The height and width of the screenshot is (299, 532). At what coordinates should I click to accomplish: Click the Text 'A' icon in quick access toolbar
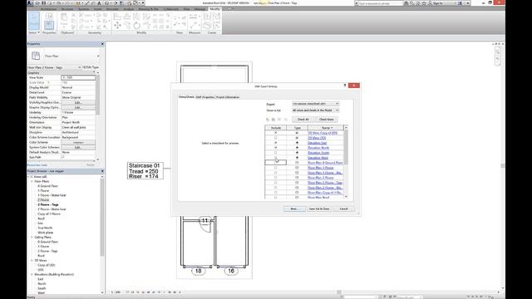coord(99,3)
